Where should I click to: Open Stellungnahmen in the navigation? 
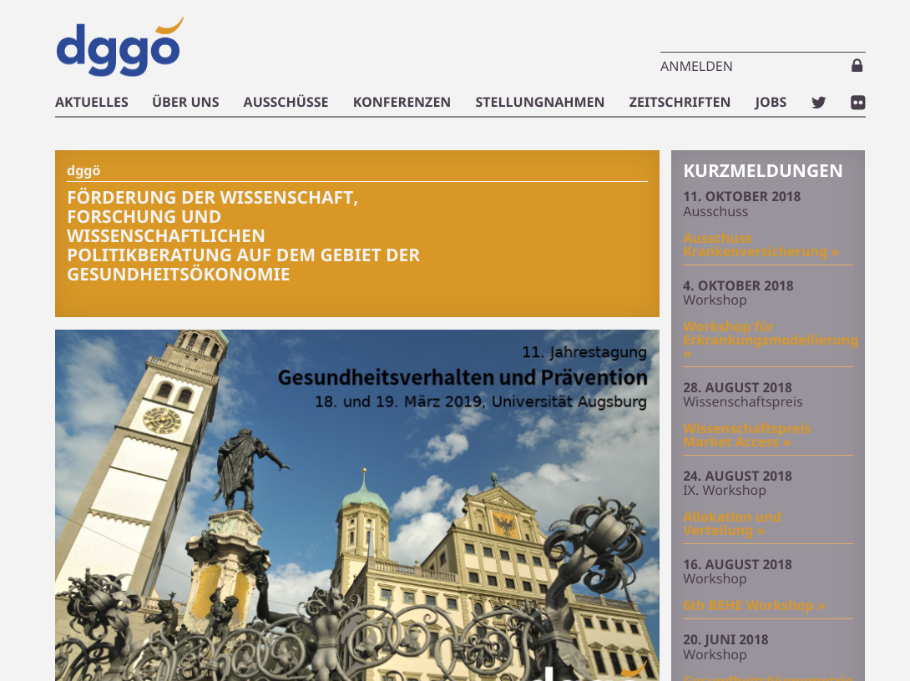539,102
